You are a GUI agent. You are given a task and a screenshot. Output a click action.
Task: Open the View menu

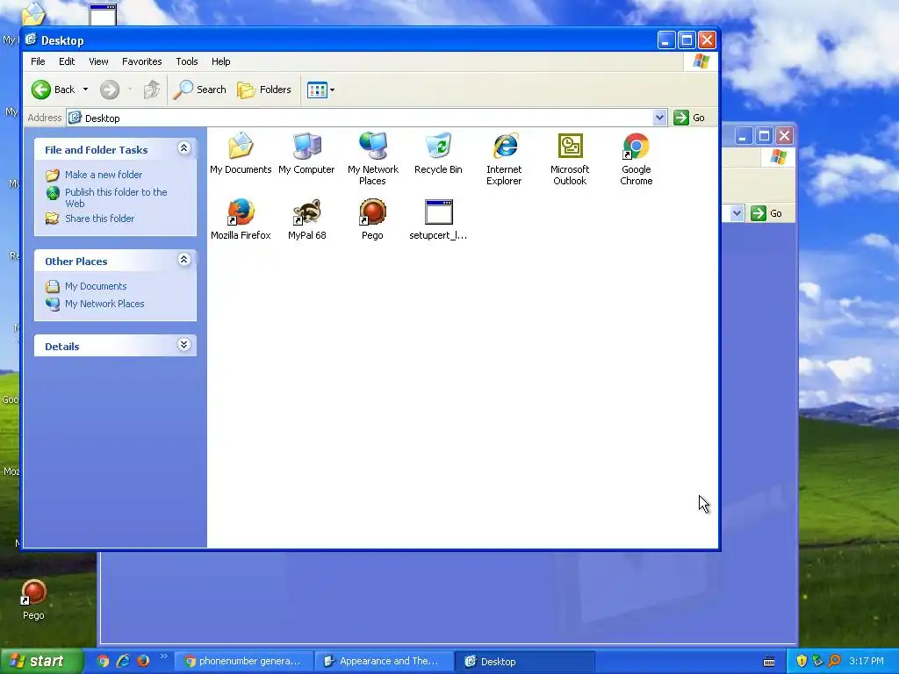[98, 61]
